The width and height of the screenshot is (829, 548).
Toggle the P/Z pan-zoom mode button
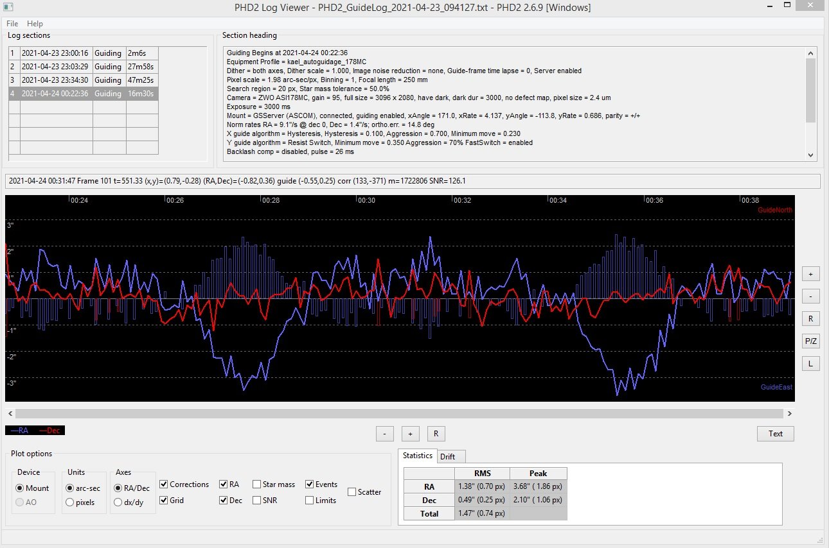(810, 341)
